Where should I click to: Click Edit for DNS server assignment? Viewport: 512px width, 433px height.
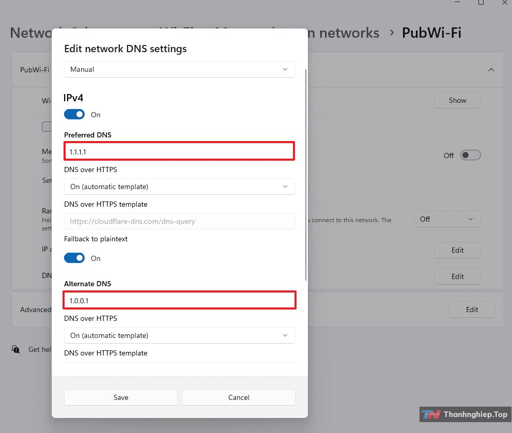[457, 276]
